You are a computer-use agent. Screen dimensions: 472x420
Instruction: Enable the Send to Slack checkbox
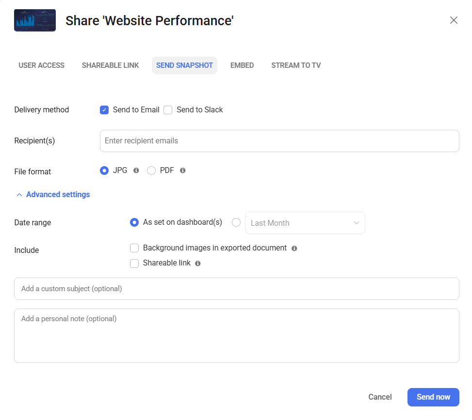click(168, 110)
